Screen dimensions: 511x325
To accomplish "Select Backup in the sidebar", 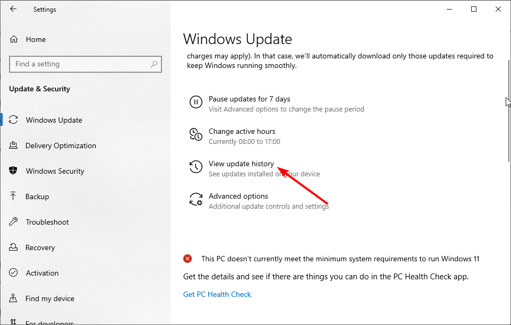I will tap(37, 196).
